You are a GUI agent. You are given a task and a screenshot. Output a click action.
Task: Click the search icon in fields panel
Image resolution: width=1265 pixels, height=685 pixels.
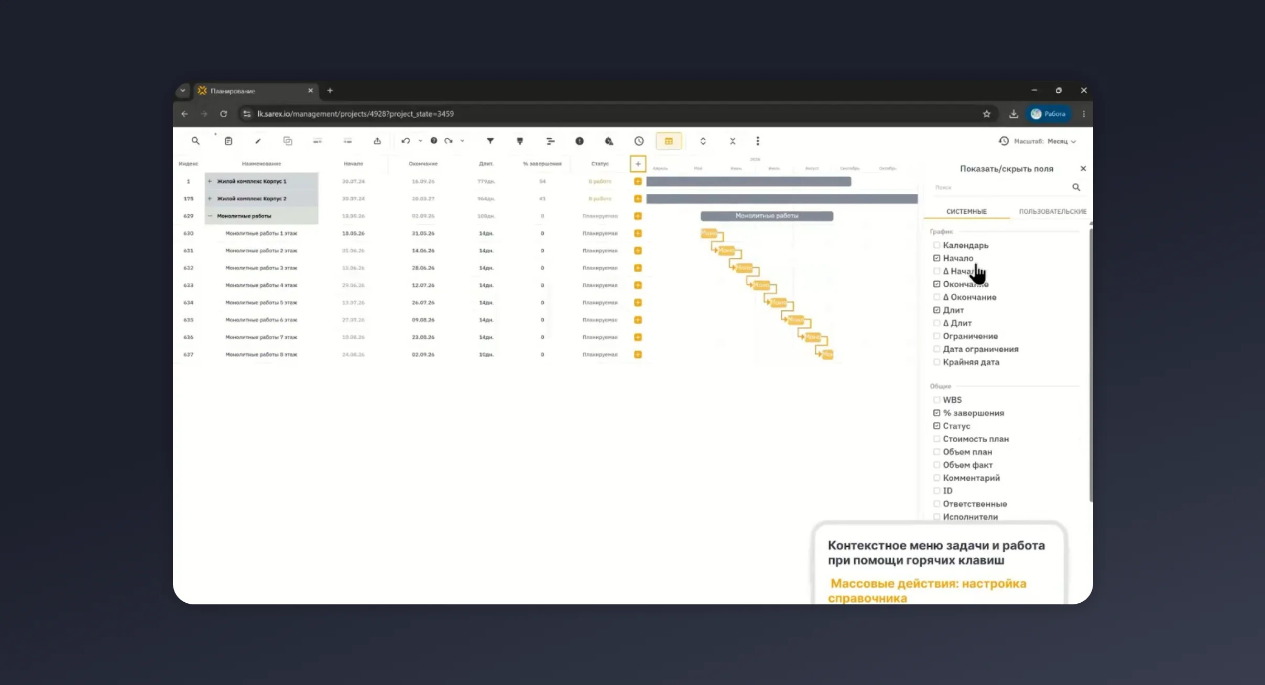tap(1076, 187)
